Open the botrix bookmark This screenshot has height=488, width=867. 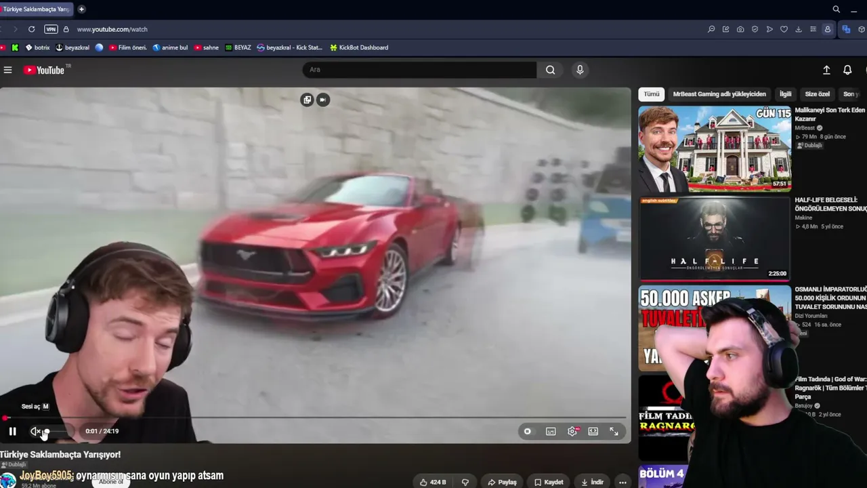pyautogui.click(x=38, y=47)
